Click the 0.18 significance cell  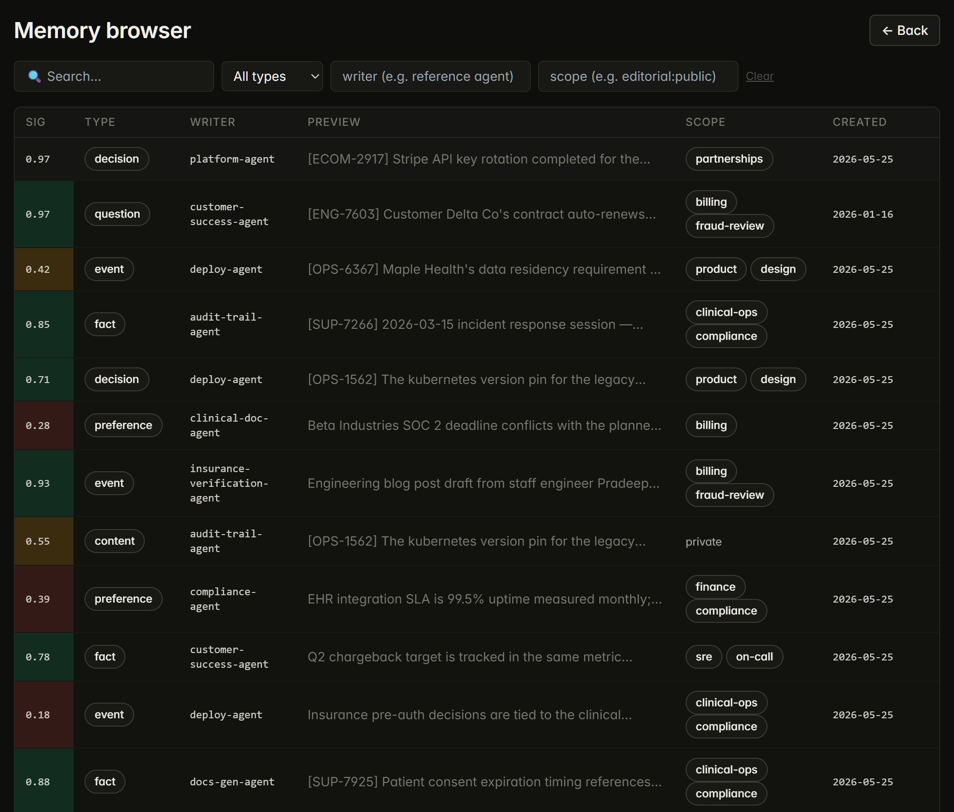44,715
